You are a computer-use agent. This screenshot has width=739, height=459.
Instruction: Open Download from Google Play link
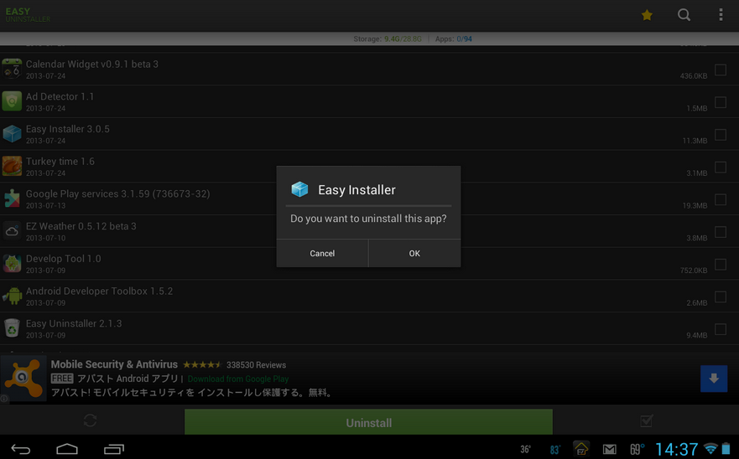238,379
